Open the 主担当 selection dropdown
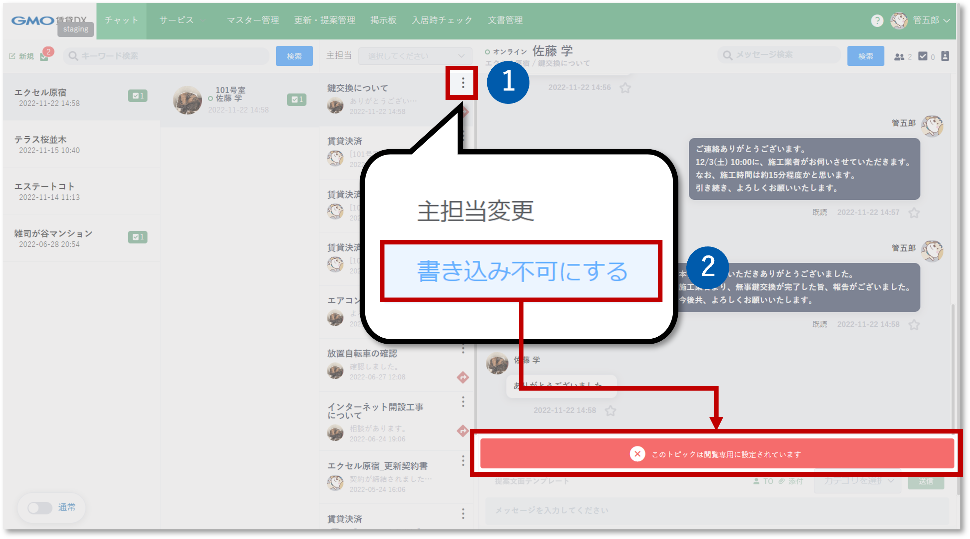The width and height of the screenshot is (970, 539). pyautogui.click(x=415, y=56)
